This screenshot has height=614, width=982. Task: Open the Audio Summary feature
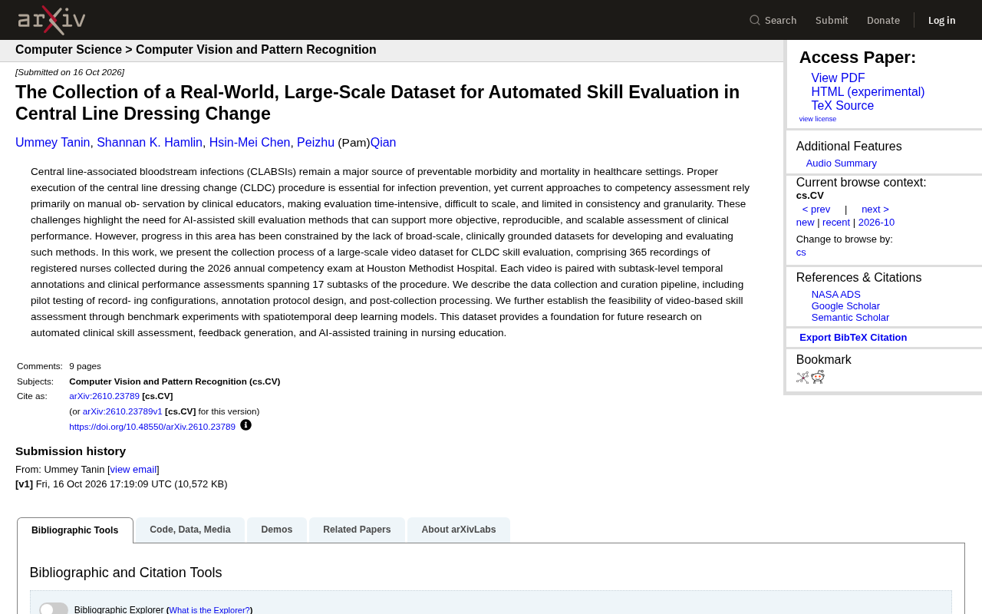(x=842, y=163)
